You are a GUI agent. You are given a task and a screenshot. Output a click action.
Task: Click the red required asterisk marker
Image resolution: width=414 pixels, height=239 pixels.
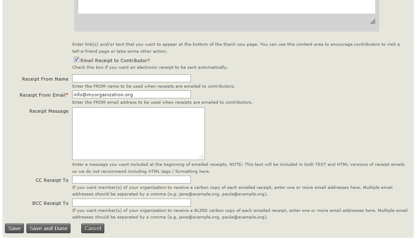point(67,95)
